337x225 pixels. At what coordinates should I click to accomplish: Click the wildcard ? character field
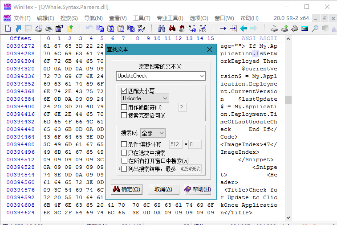click(182, 107)
